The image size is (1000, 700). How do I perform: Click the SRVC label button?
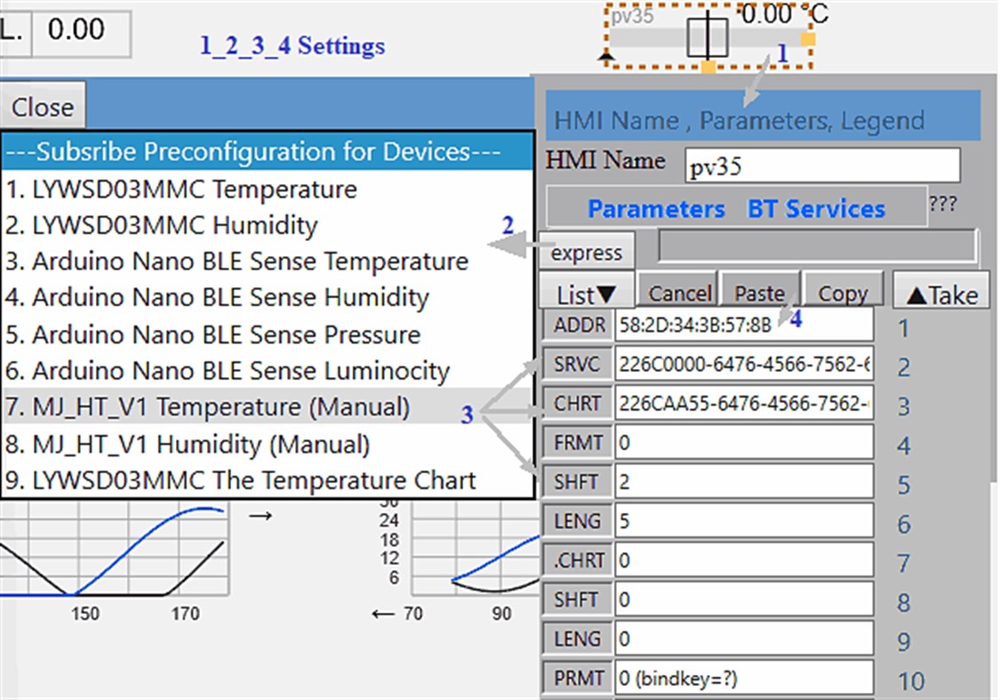coord(577,365)
